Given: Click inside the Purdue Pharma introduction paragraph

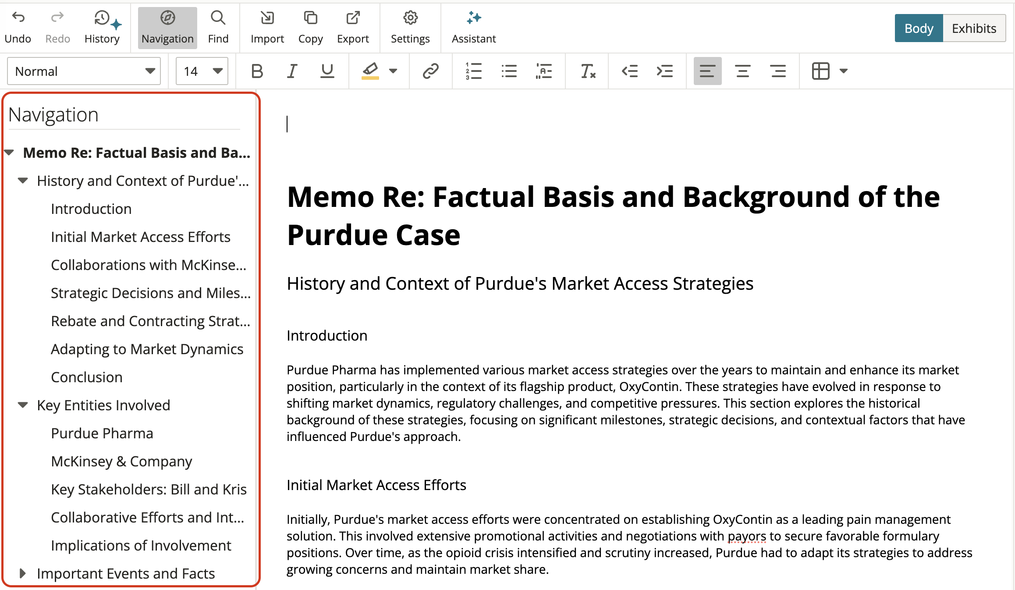Looking at the screenshot, I should click(626, 403).
